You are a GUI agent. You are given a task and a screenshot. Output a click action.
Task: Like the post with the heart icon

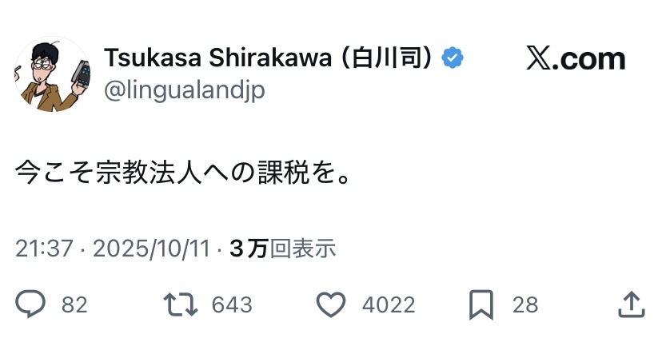pos(330,304)
